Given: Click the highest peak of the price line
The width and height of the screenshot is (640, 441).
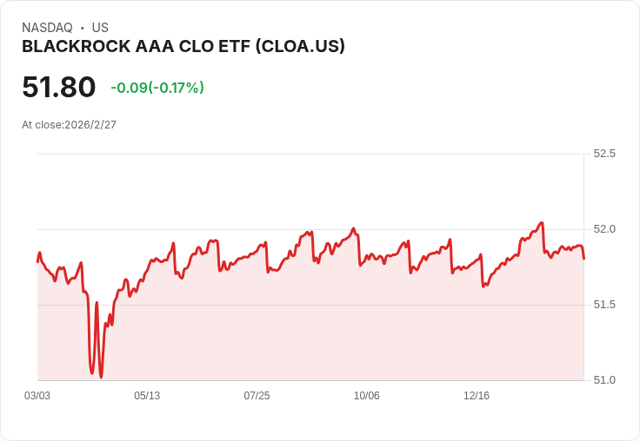Looking at the screenshot, I should pyautogui.click(x=542, y=223).
